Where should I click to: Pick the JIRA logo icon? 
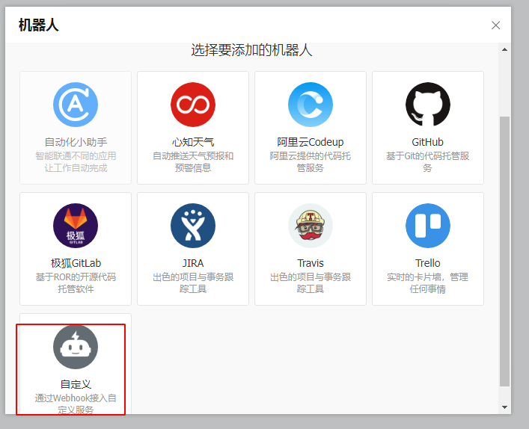[x=193, y=226]
